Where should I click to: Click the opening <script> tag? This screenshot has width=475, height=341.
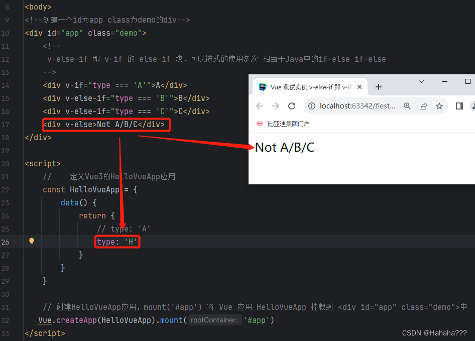click(x=43, y=163)
